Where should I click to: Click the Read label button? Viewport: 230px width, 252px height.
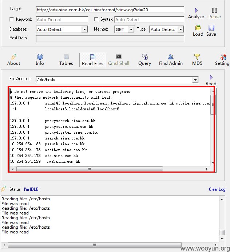click(x=211, y=83)
